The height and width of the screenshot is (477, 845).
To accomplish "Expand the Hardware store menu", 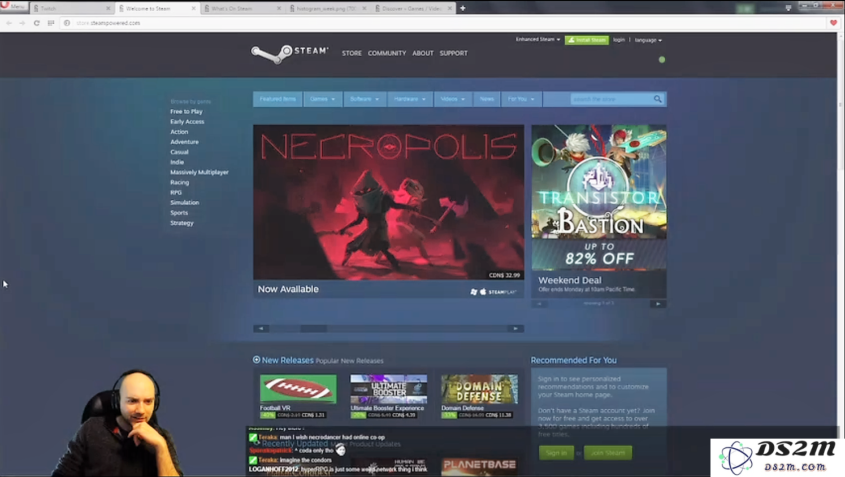I will [x=410, y=99].
